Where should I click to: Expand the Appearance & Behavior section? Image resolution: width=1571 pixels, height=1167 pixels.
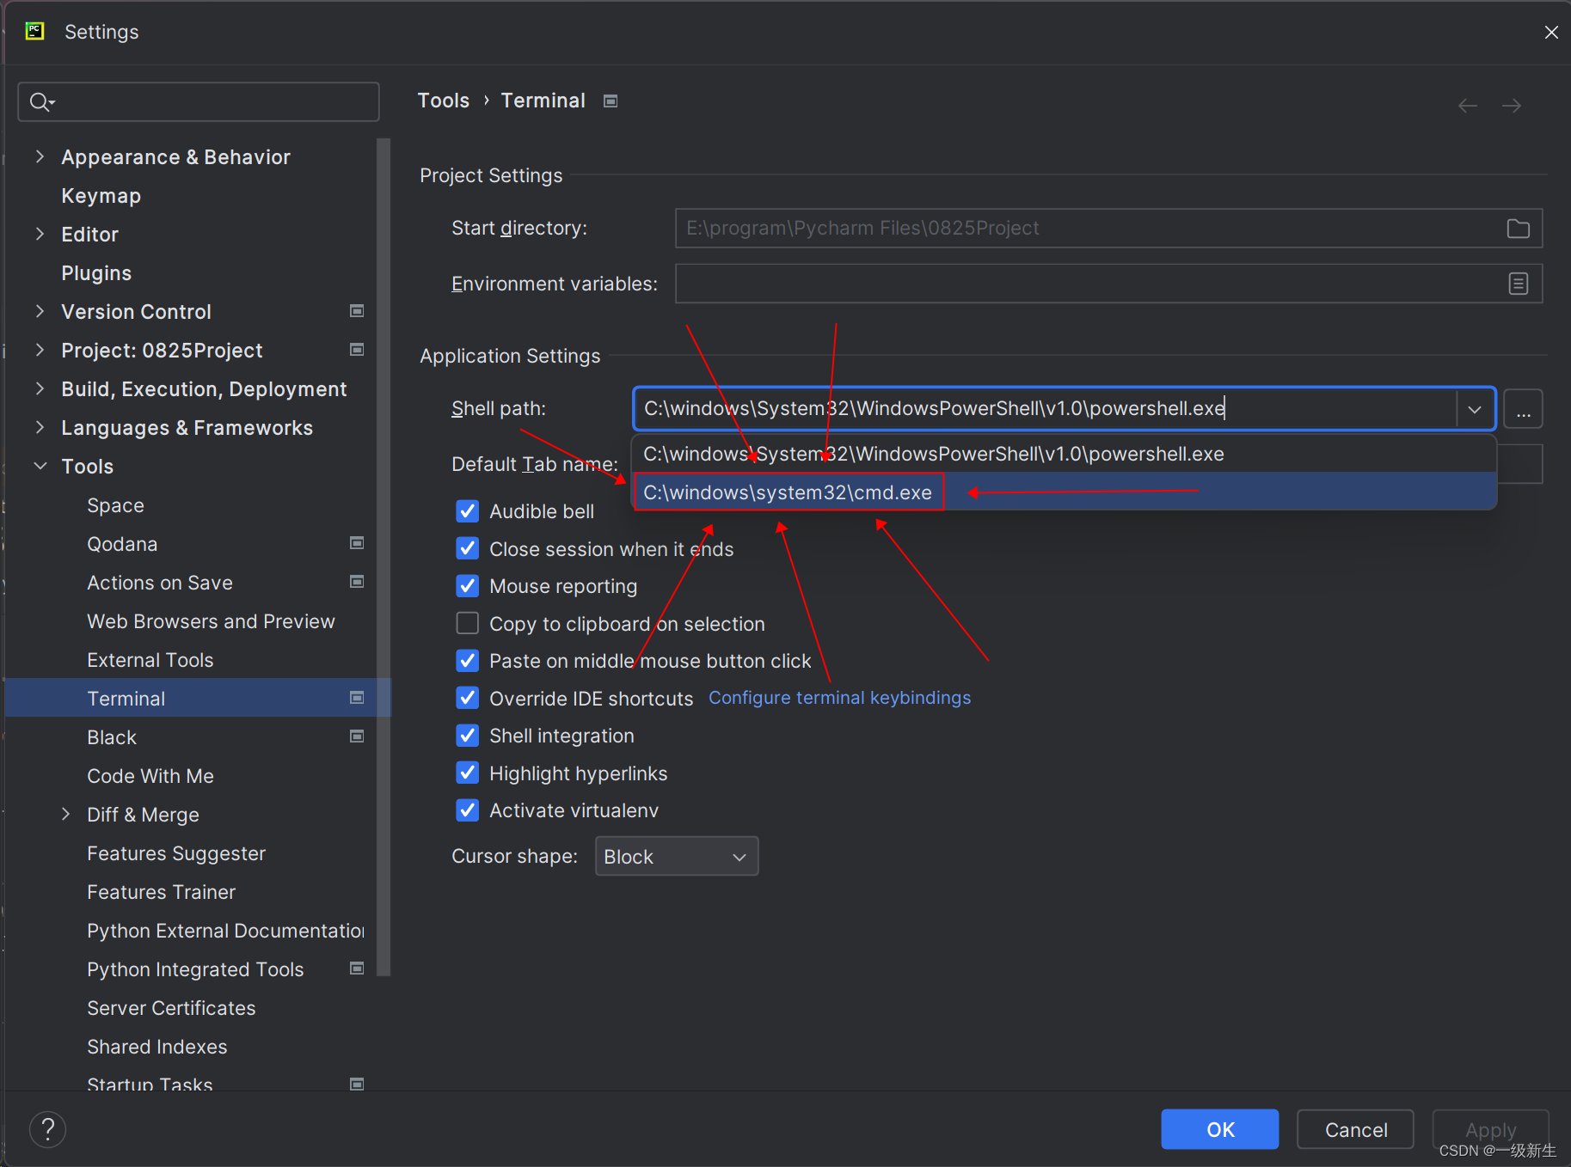(x=40, y=156)
